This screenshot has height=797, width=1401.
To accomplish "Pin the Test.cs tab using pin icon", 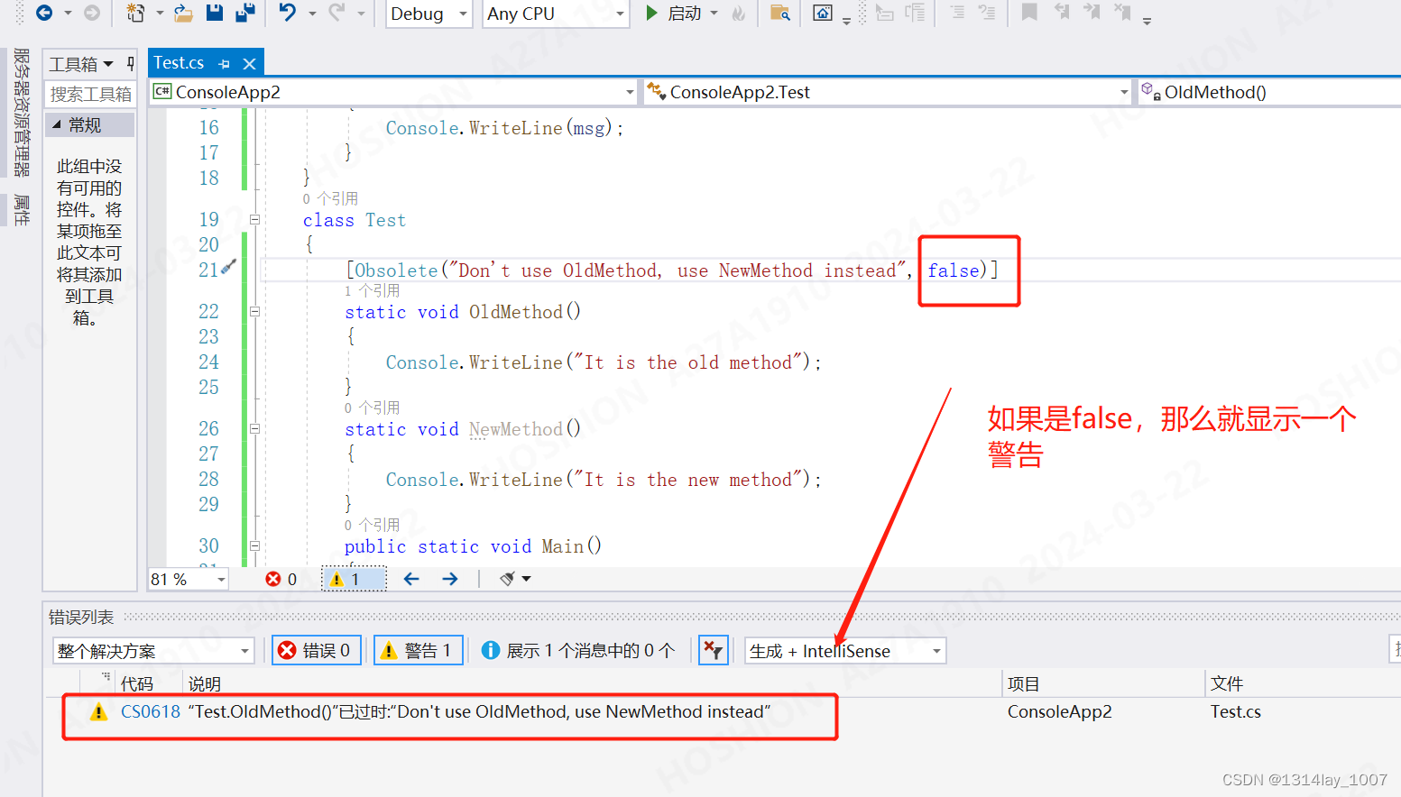I will (224, 63).
